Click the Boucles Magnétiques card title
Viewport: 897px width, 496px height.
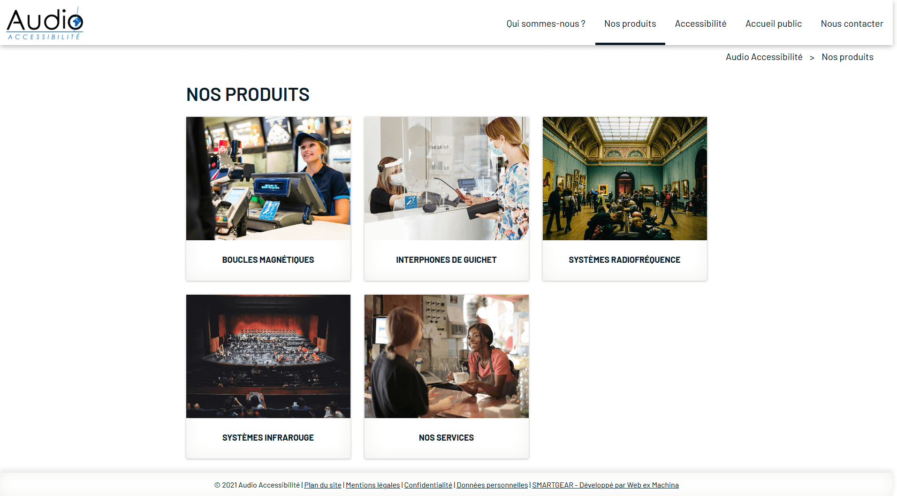pos(268,259)
